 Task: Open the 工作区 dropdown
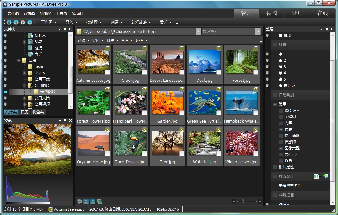tap(49, 22)
